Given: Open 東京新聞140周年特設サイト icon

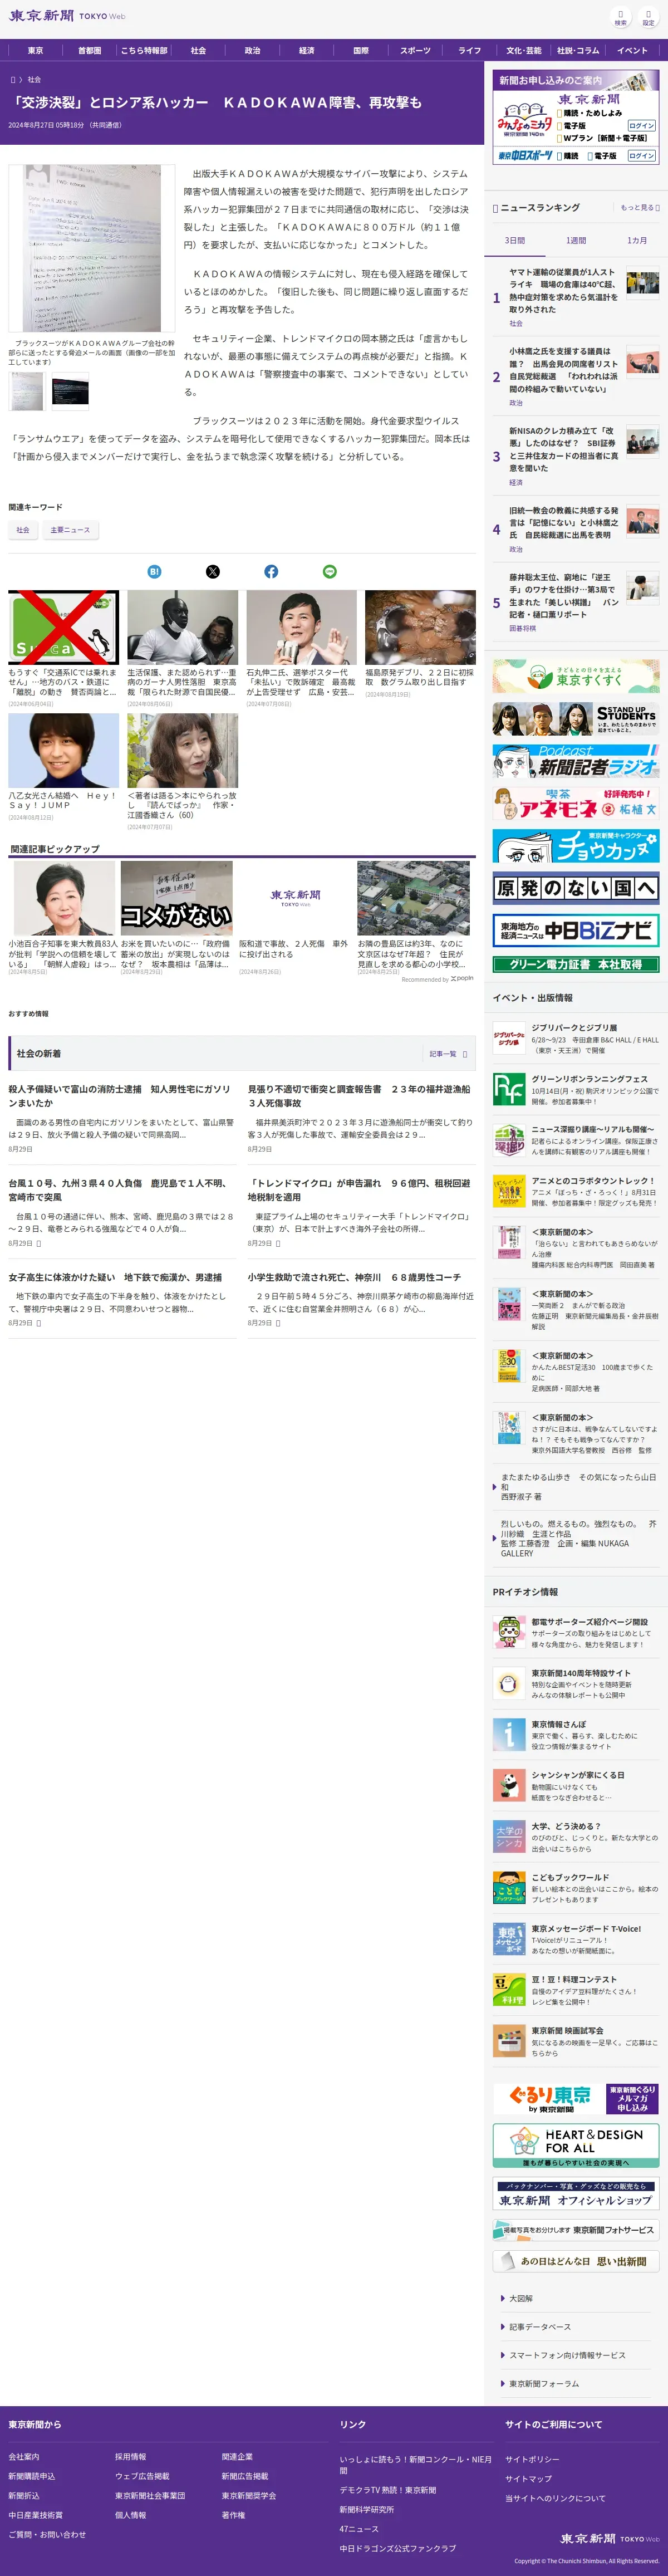Looking at the screenshot, I should pyautogui.click(x=509, y=1683).
